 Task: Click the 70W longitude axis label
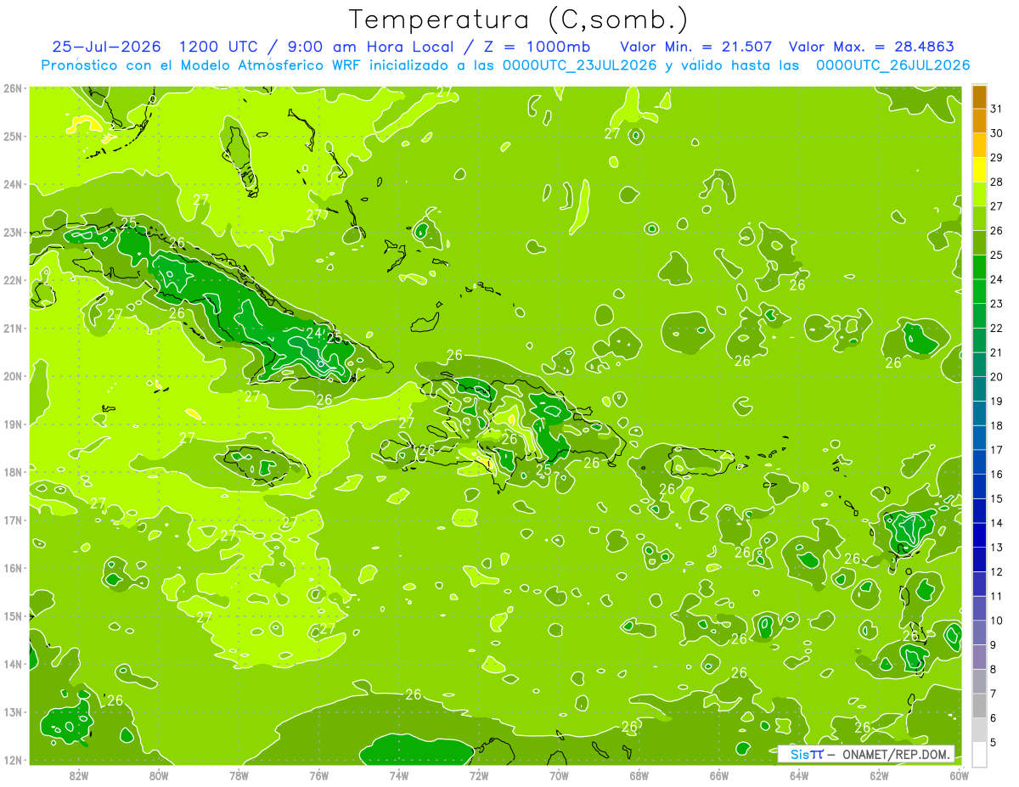(x=559, y=775)
